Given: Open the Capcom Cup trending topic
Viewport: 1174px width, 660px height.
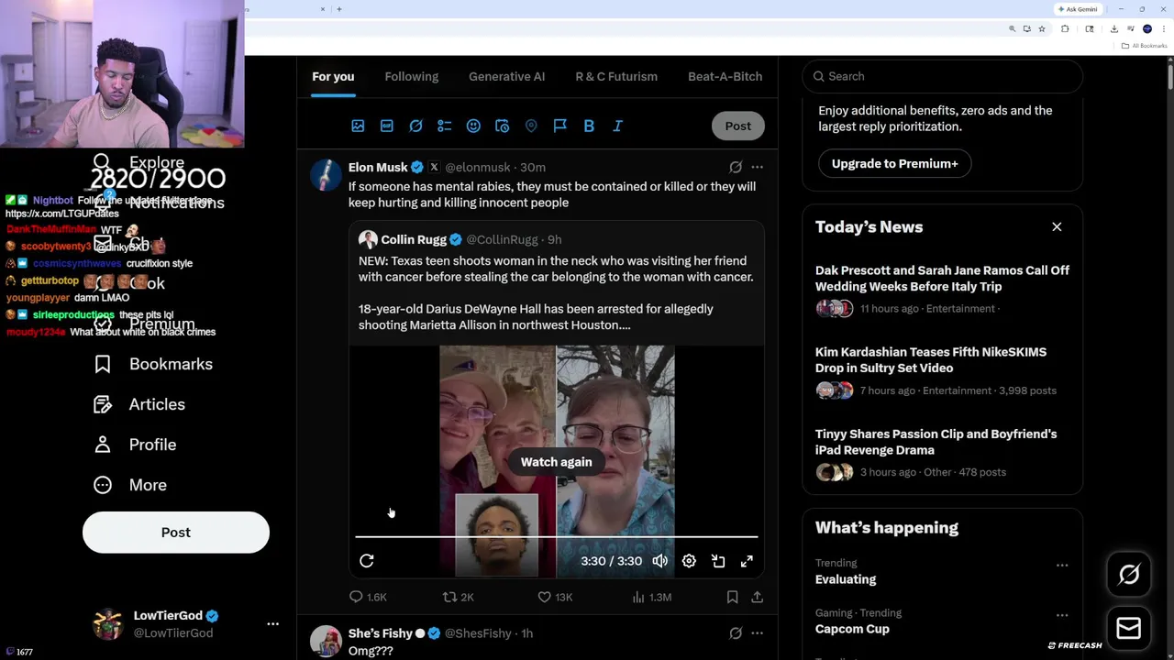Looking at the screenshot, I should click(852, 629).
